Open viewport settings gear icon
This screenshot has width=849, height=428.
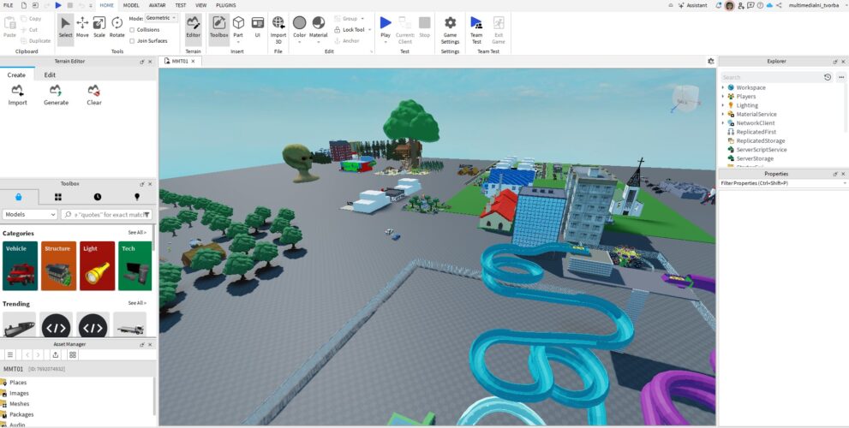[x=711, y=61]
